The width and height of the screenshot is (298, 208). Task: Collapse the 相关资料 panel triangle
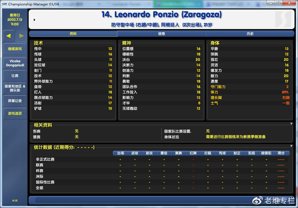click(x=291, y=124)
